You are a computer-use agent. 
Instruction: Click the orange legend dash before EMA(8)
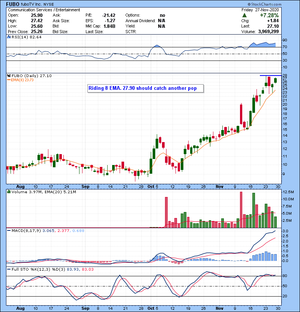tap(9, 80)
